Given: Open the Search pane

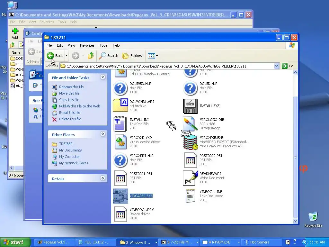Looking at the screenshot, I should point(109,56).
